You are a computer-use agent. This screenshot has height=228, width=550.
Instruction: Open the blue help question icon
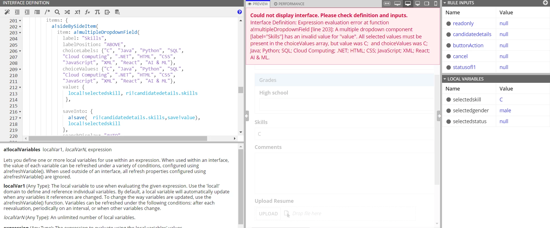pos(239,12)
